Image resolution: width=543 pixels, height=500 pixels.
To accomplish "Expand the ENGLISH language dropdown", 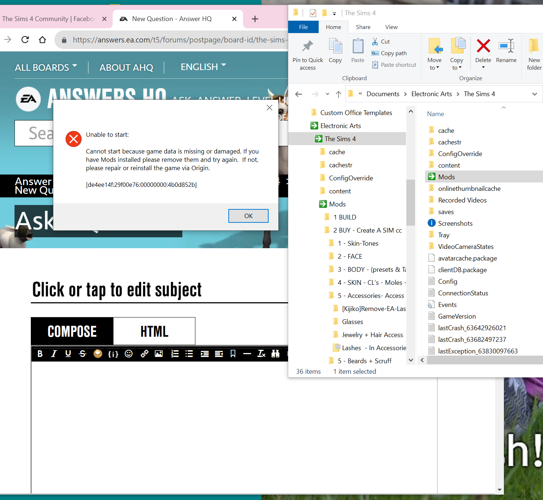I will [203, 67].
